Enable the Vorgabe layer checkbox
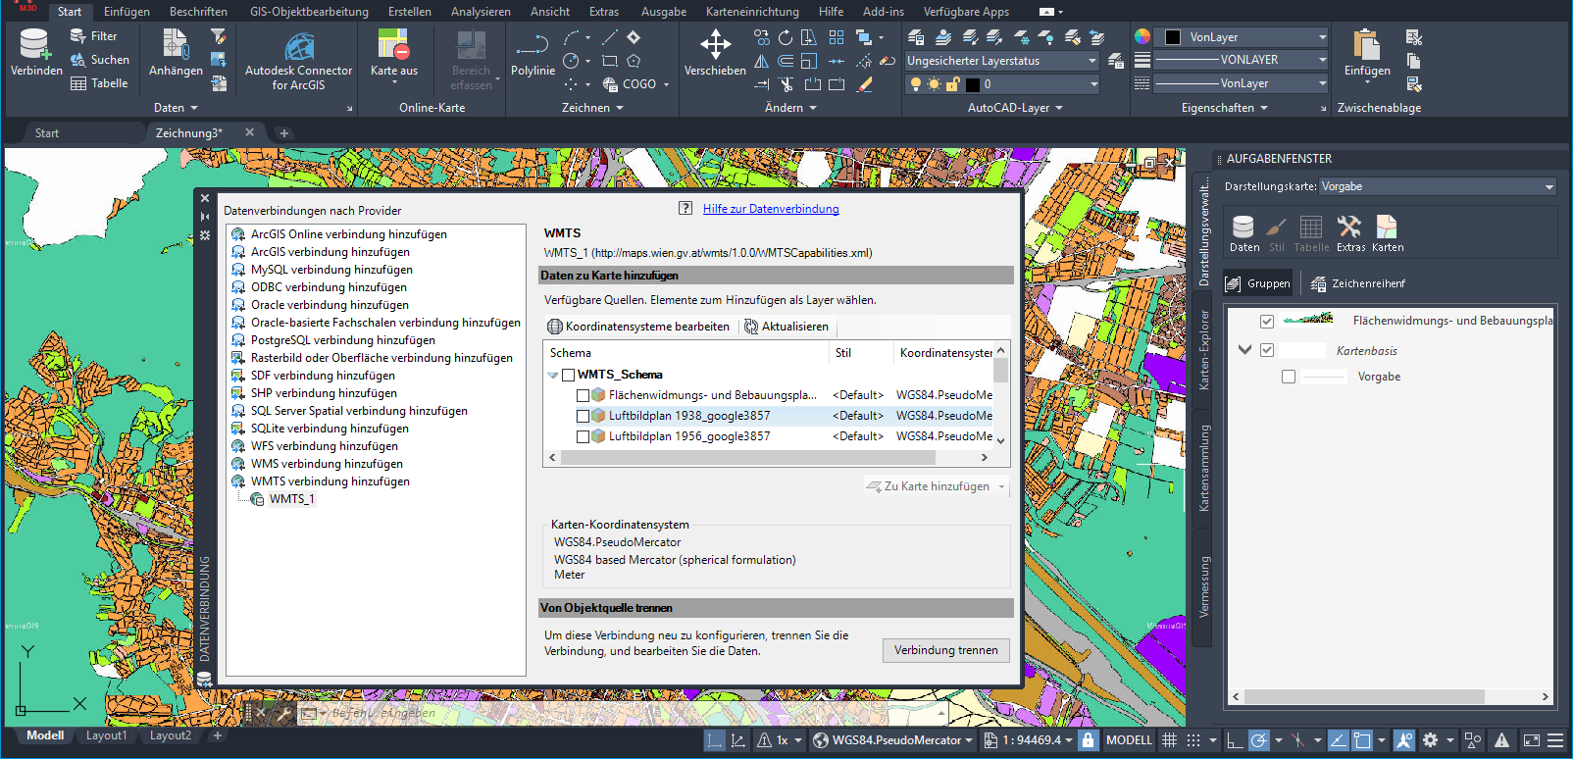Screen dimensions: 1573x759 [x=1289, y=377]
